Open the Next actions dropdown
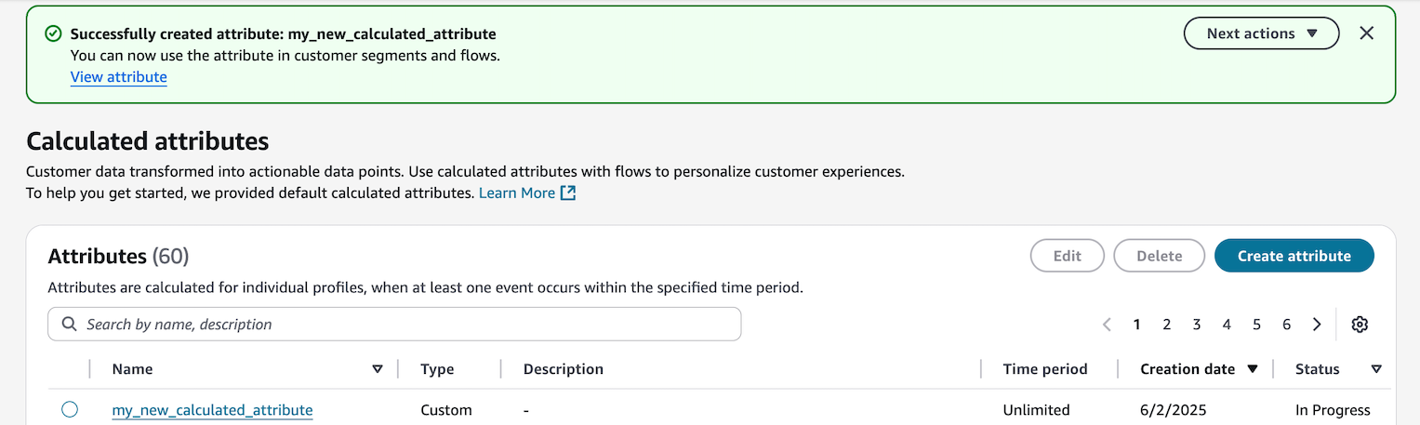This screenshot has width=1420, height=425. pyautogui.click(x=1261, y=33)
